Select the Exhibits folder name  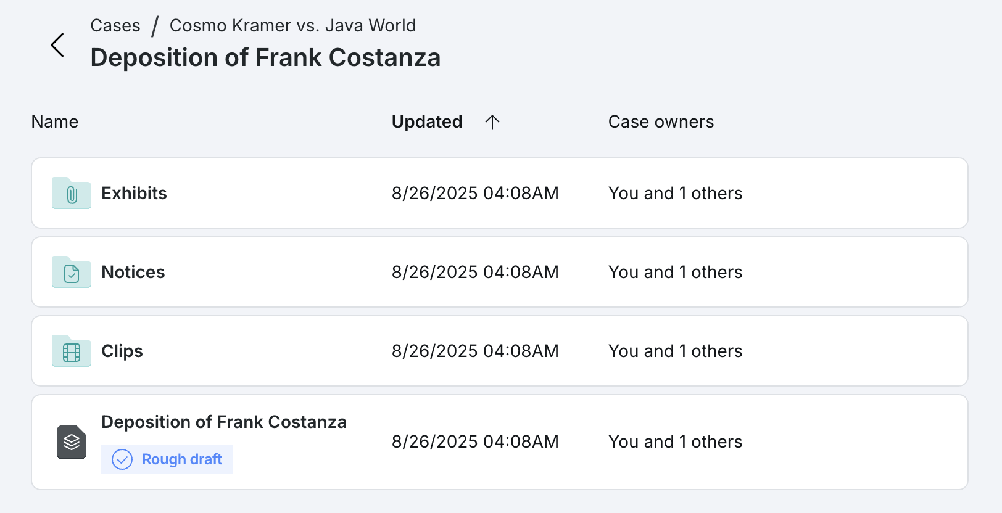click(x=134, y=193)
